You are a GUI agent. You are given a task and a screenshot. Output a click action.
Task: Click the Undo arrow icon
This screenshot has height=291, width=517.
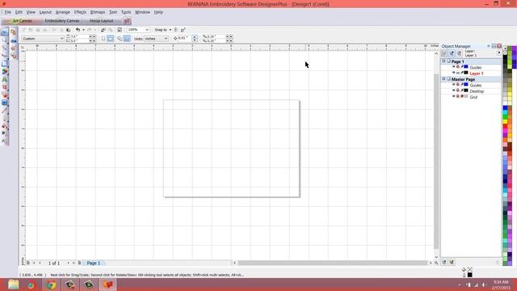pos(78,30)
